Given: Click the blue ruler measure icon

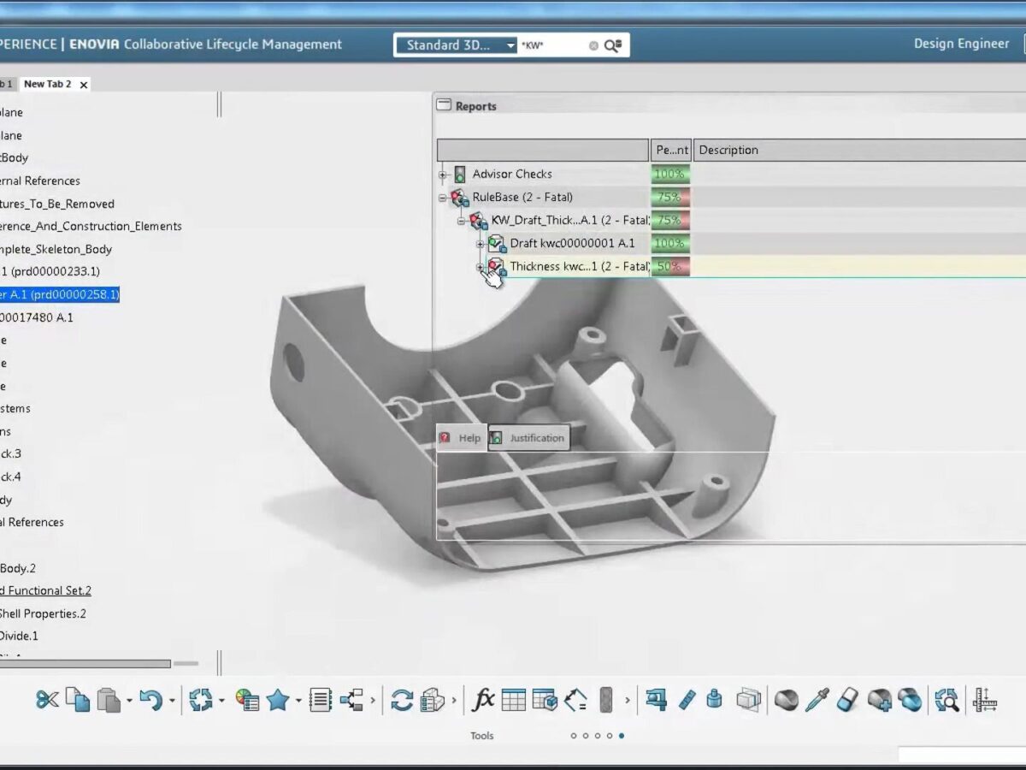Looking at the screenshot, I should pyautogui.click(x=687, y=700).
